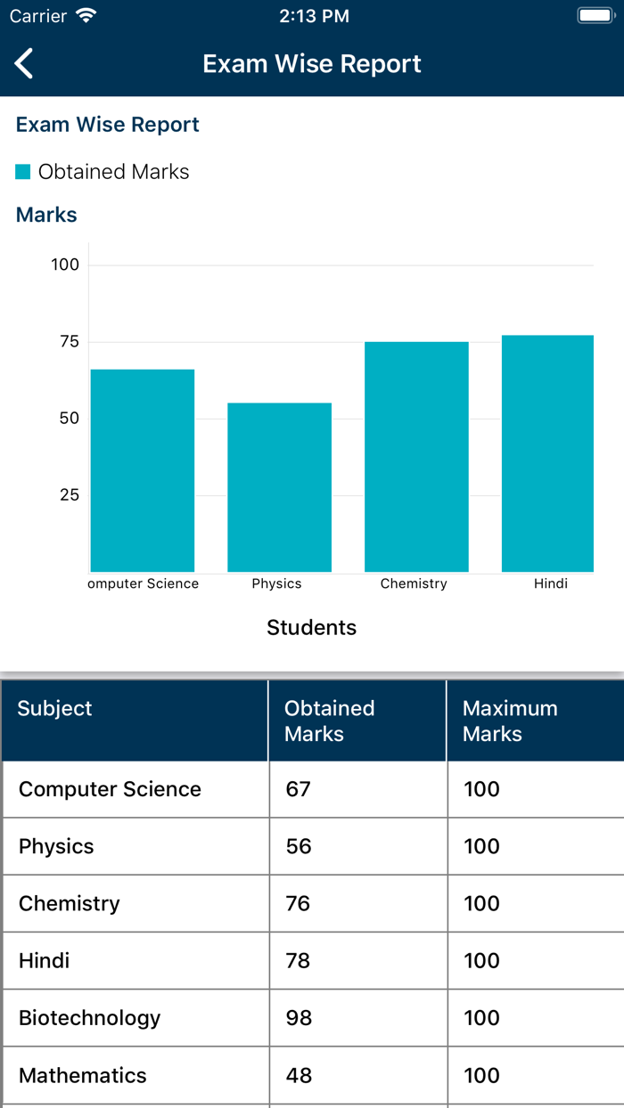This screenshot has width=624, height=1108.
Task: Tap the 98 marks value for Biotechnology
Action: pyautogui.click(x=295, y=1018)
